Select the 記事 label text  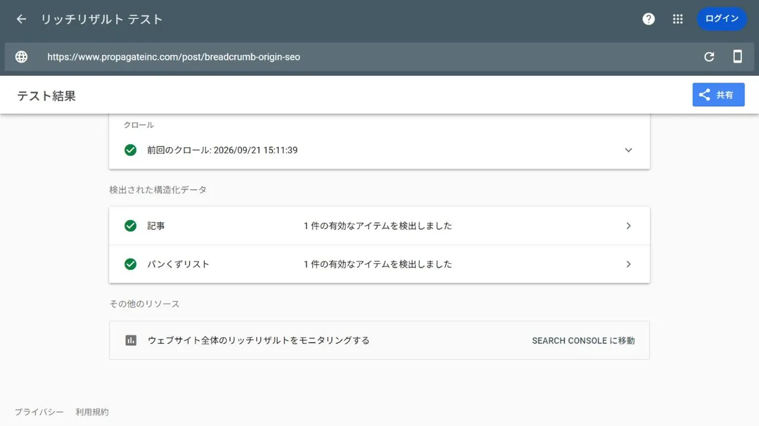coord(156,226)
